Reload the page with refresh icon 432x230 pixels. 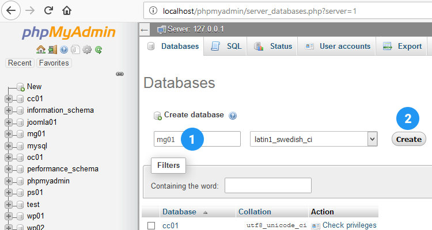coord(48,11)
